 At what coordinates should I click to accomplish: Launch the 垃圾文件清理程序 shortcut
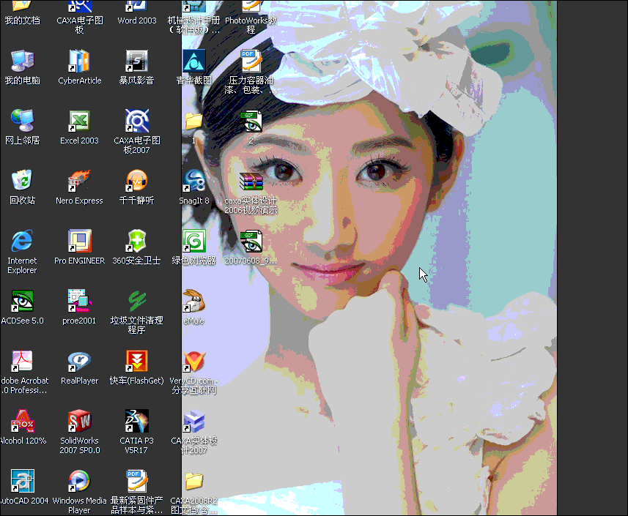[x=136, y=301]
